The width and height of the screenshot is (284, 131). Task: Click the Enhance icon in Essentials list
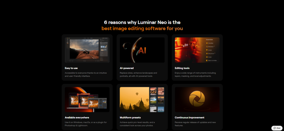coord(207,47)
